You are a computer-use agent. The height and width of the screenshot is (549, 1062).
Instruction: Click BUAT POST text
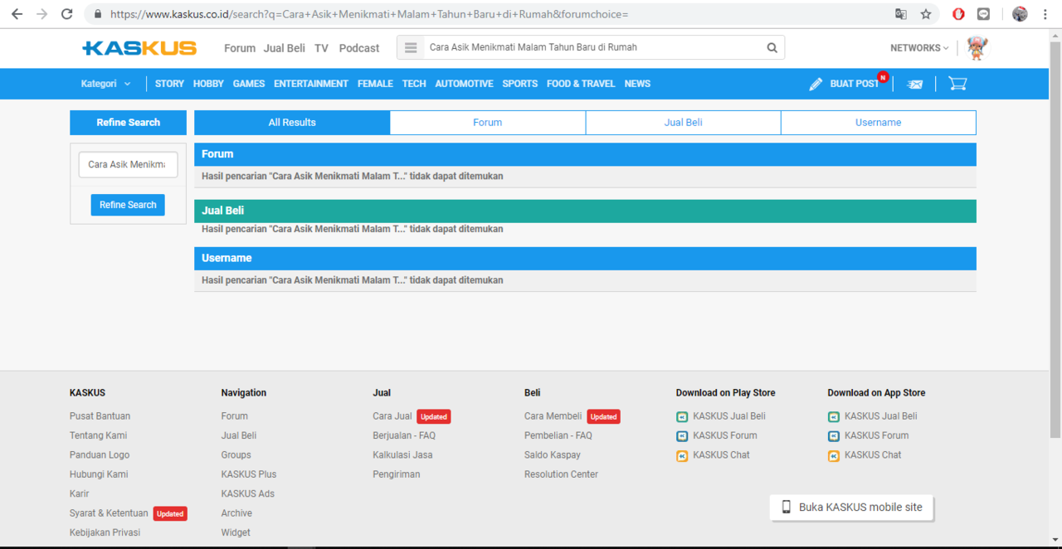[854, 84]
